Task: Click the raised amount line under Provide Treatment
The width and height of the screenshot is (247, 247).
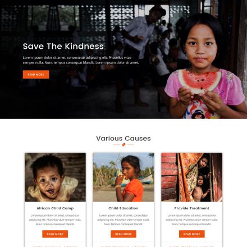Action: pyautogui.click(x=192, y=246)
